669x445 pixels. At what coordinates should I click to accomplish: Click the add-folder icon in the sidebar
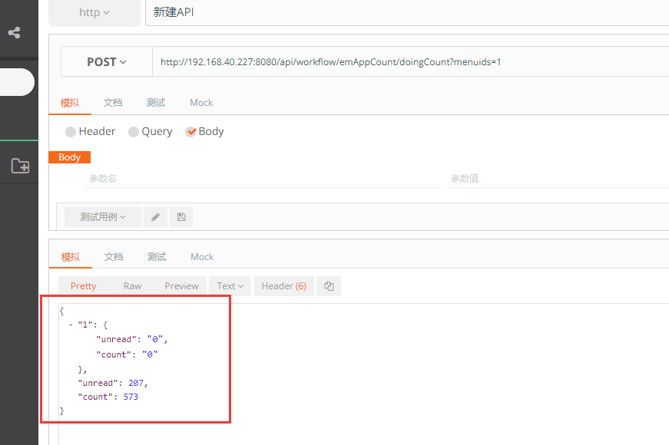(20, 166)
